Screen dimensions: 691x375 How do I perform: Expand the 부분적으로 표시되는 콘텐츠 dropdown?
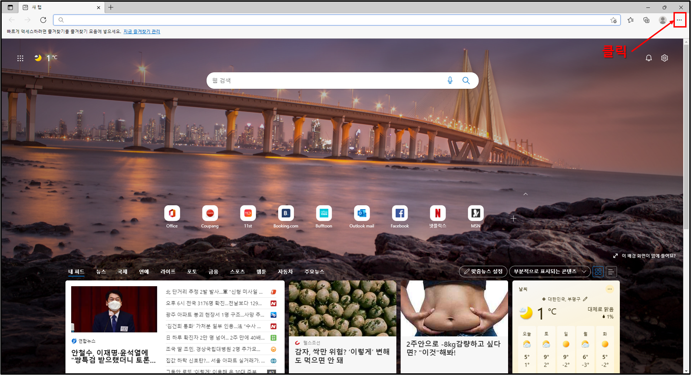(549, 271)
